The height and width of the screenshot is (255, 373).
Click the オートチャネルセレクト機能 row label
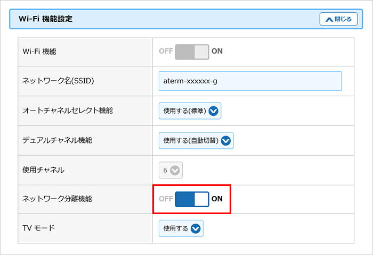68,111
